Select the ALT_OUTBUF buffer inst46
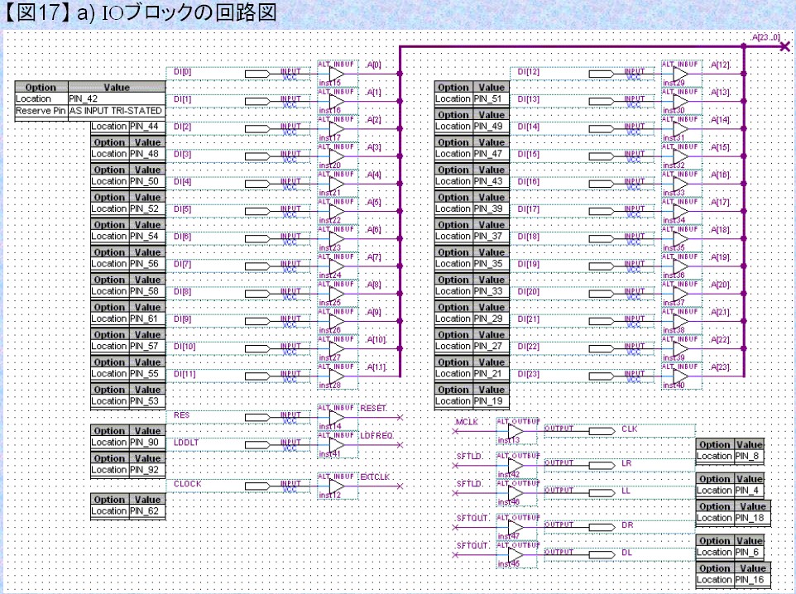This screenshot has width=796, height=594. coord(516,493)
